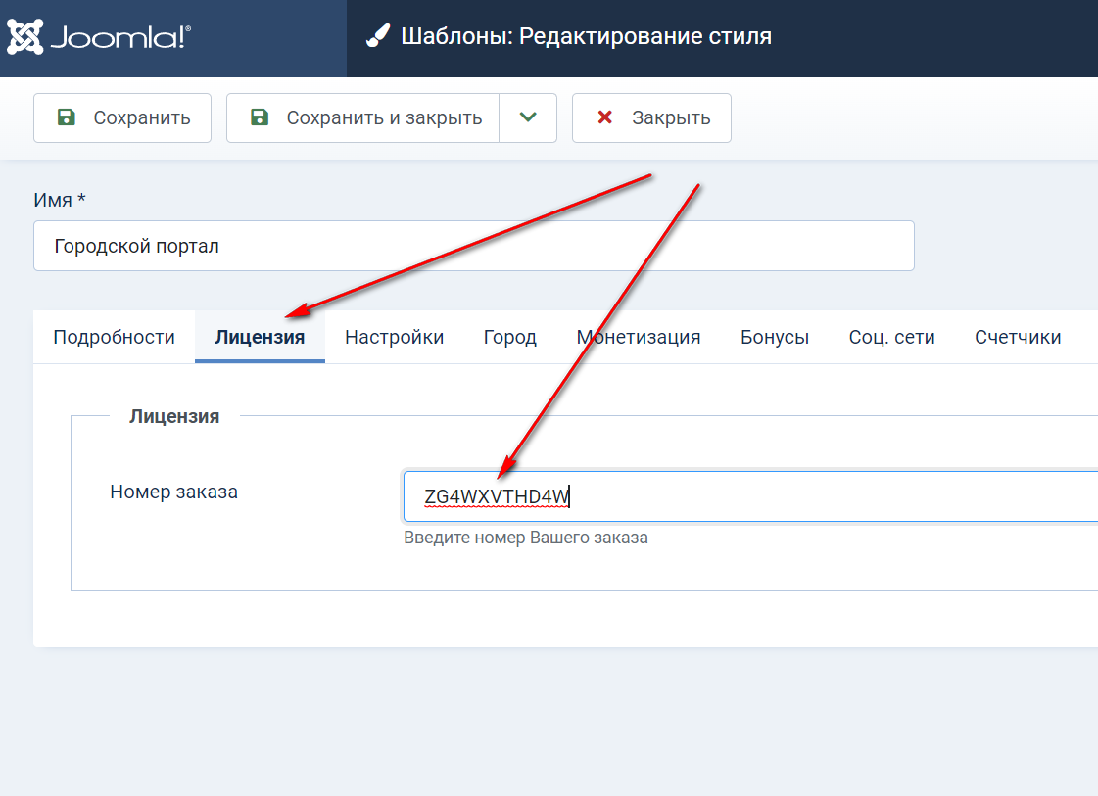Switch to the Бонусы tab
Screen dimensions: 1098x796
click(x=774, y=337)
